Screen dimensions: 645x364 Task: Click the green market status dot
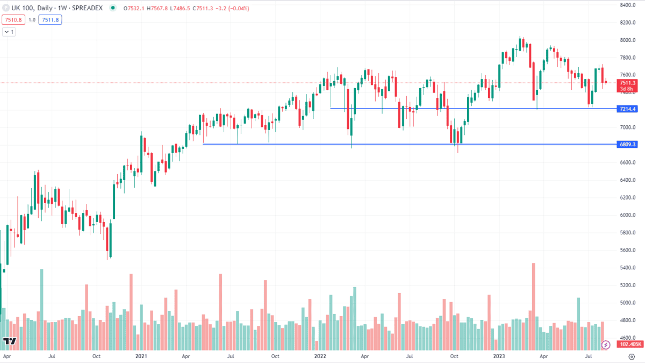(113, 9)
